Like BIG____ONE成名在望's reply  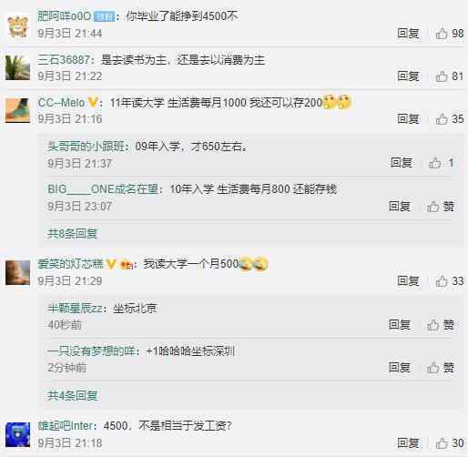(441, 207)
